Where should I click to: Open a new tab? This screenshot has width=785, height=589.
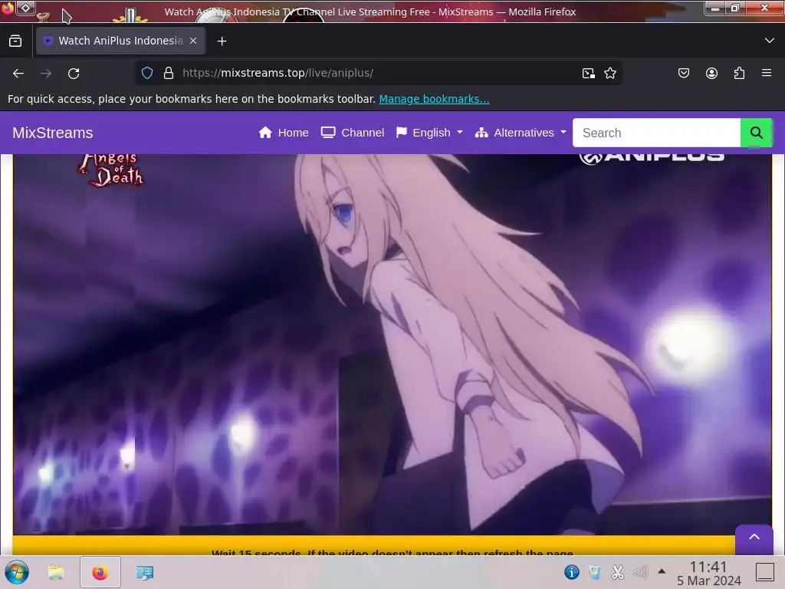coord(222,41)
